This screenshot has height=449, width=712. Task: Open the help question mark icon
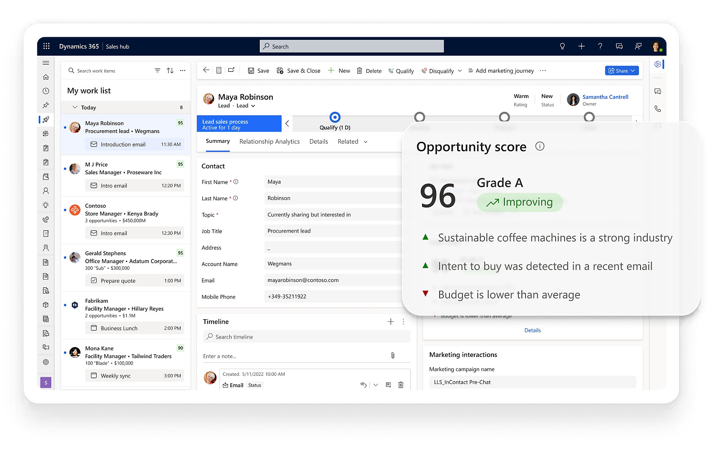(x=600, y=46)
